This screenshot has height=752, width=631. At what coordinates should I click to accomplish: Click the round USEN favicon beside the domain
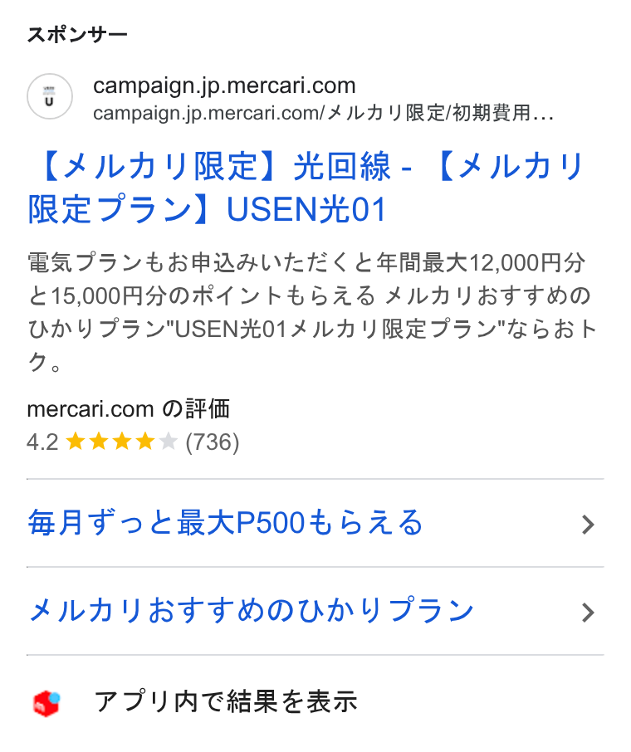[x=50, y=96]
